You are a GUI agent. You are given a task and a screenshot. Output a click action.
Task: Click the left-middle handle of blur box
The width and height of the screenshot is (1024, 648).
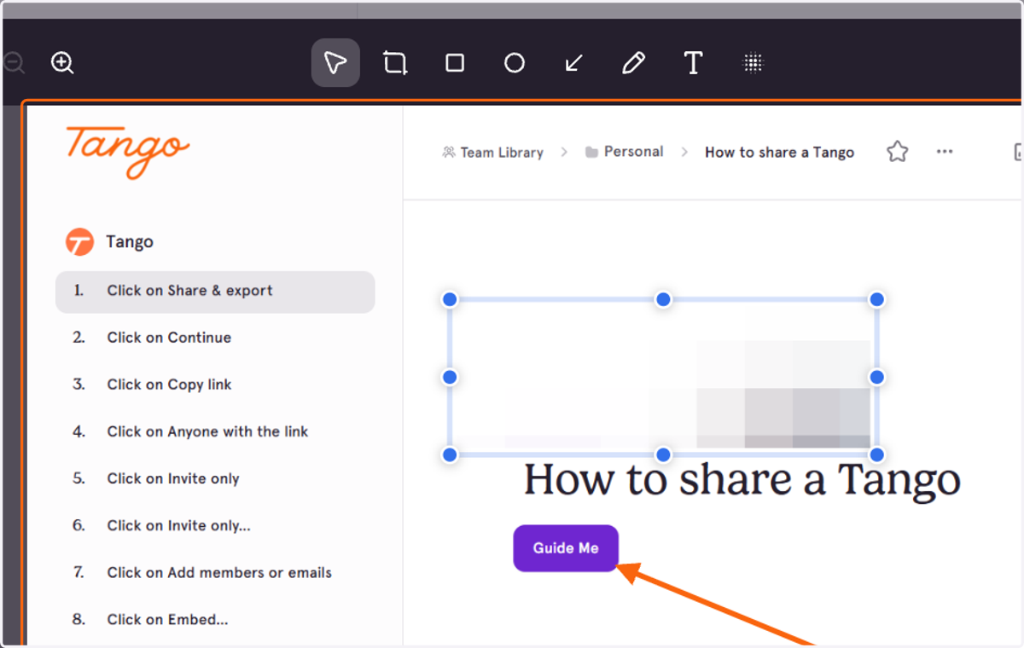coord(450,377)
